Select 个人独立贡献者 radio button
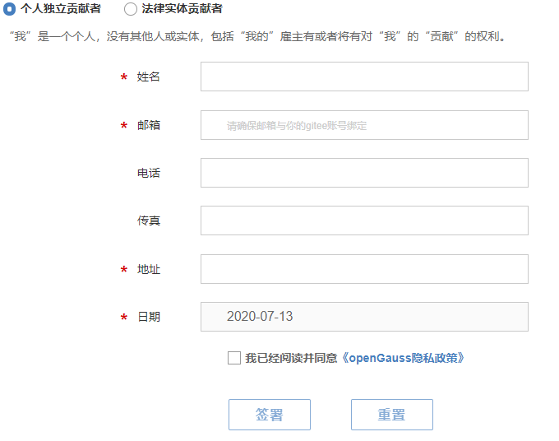This screenshot has width=559, height=441. [x=9, y=9]
